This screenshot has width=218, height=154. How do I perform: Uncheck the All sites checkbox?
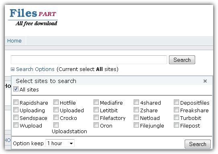pos(16,89)
